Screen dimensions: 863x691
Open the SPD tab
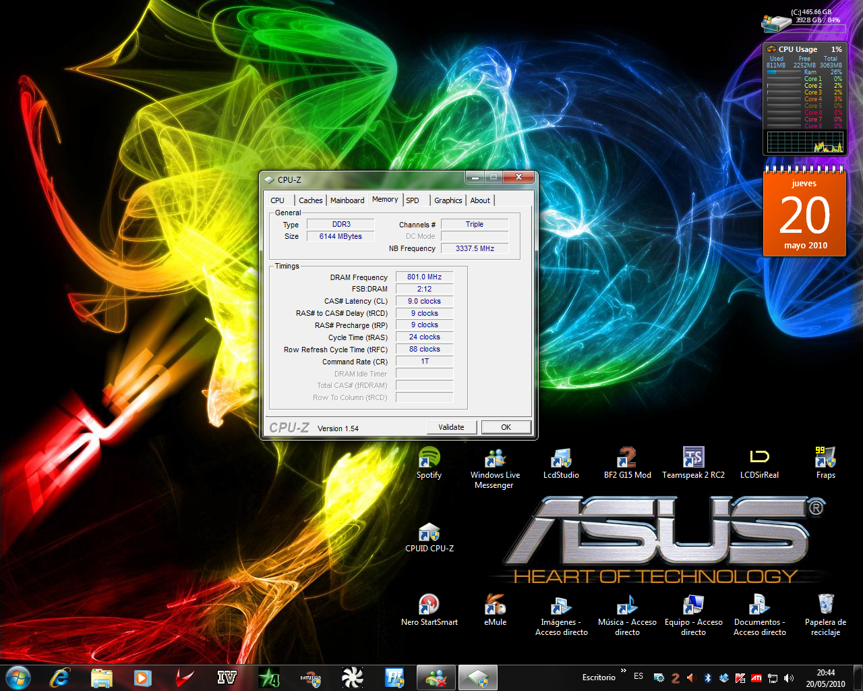point(413,200)
